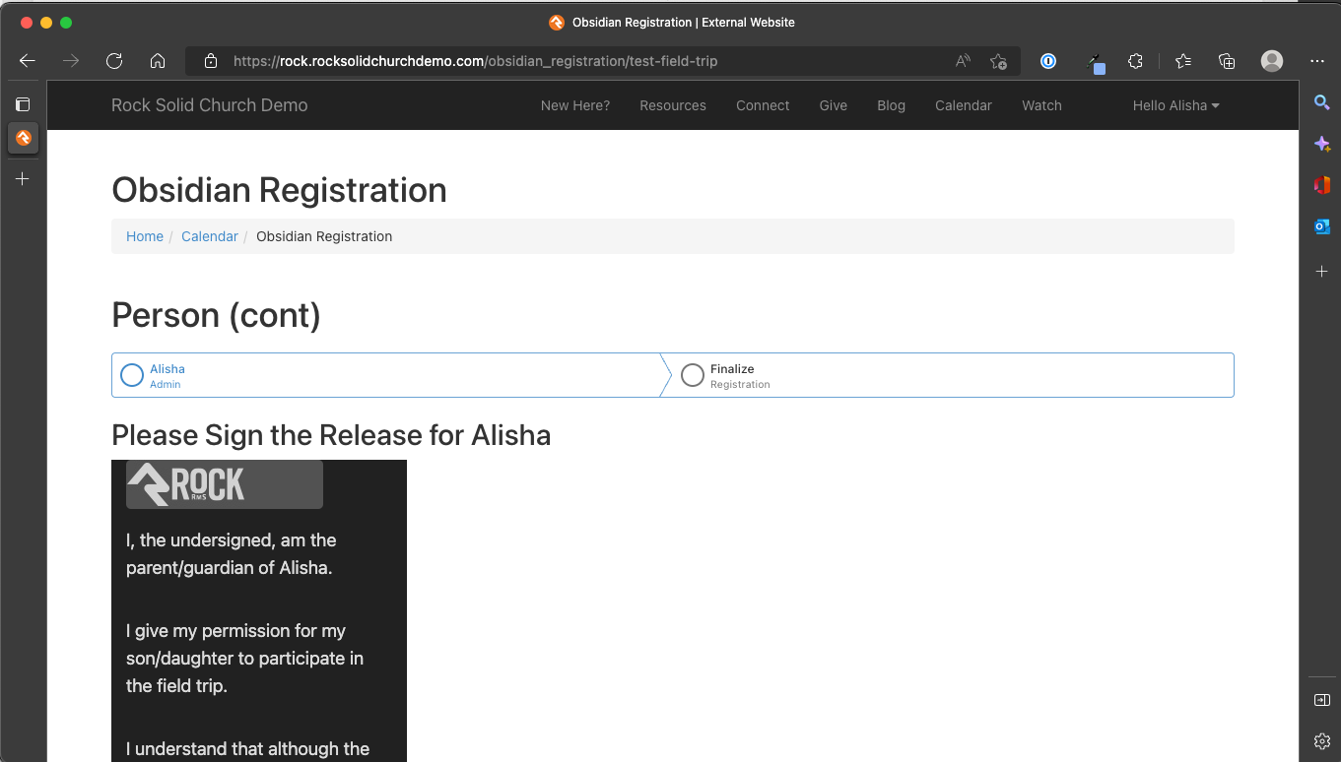Visit the Blog page

tap(891, 105)
